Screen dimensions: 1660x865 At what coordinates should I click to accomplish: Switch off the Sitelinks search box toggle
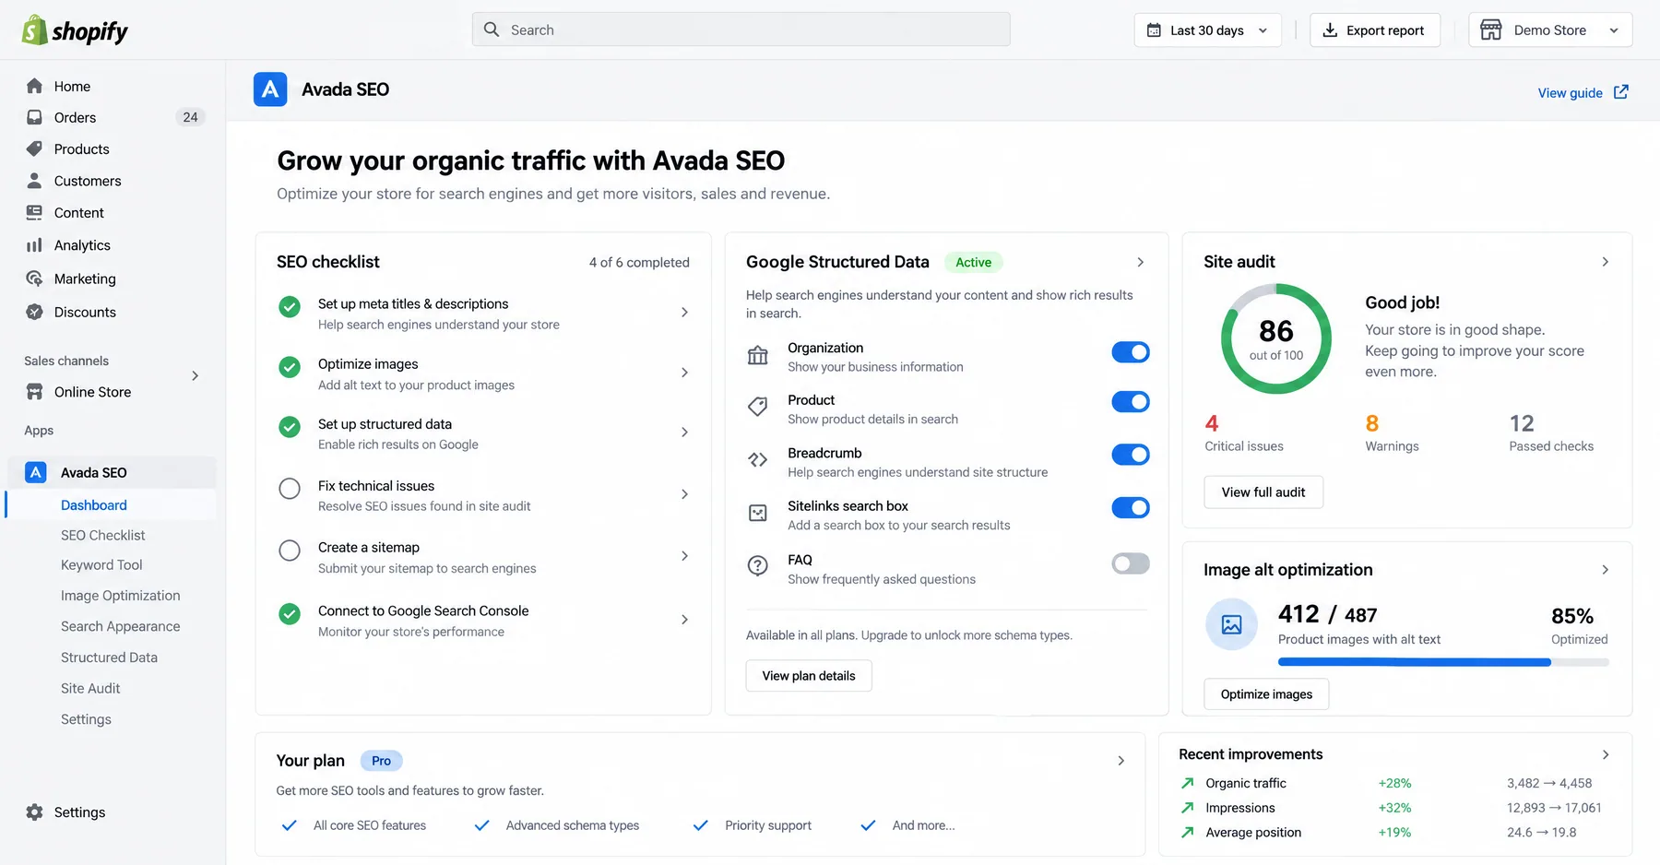(x=1131, y=508)
